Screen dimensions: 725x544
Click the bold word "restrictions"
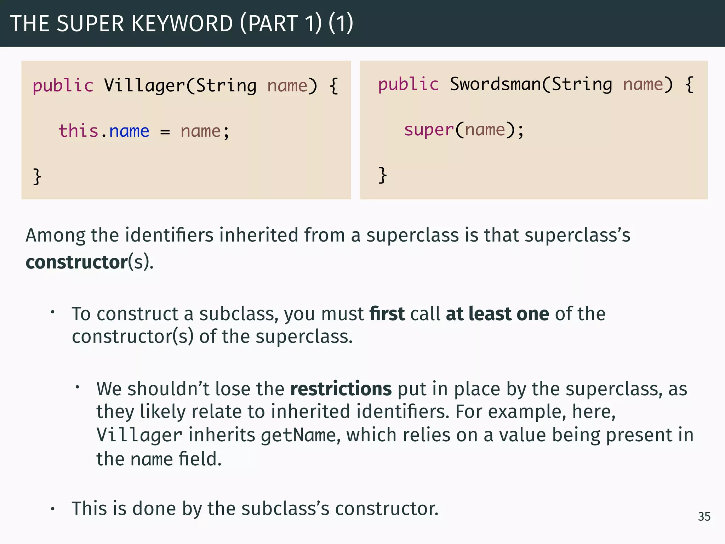click(341, 389)
